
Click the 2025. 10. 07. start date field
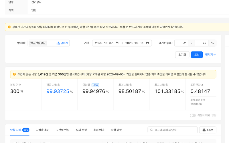coord(104,43)
